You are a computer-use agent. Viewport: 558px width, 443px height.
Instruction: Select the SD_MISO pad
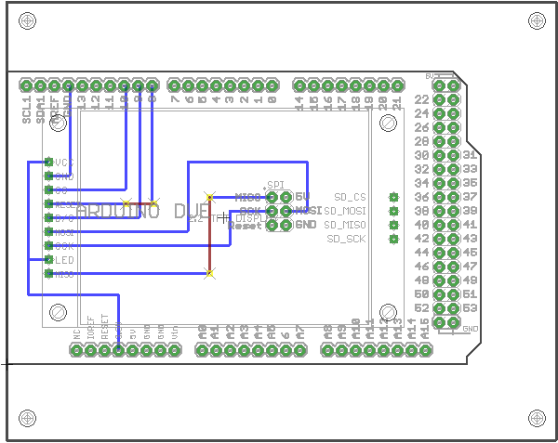393,225
